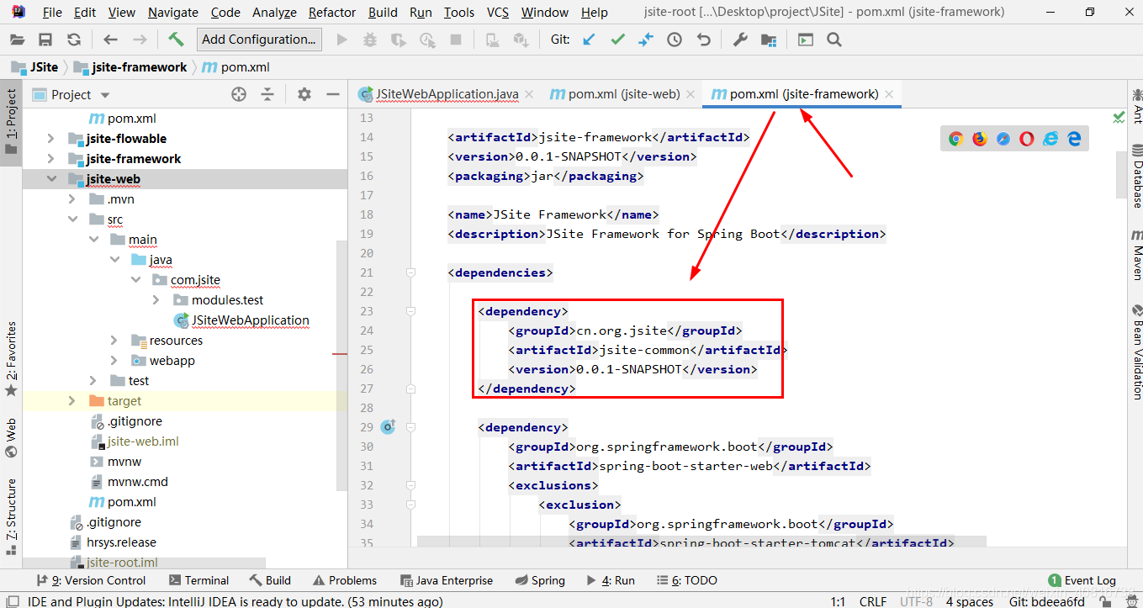
Task: Synchronize project with the refresh icon
Action: (74, 40)
